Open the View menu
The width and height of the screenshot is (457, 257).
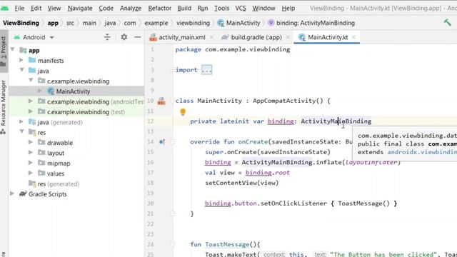click(54, 8)
